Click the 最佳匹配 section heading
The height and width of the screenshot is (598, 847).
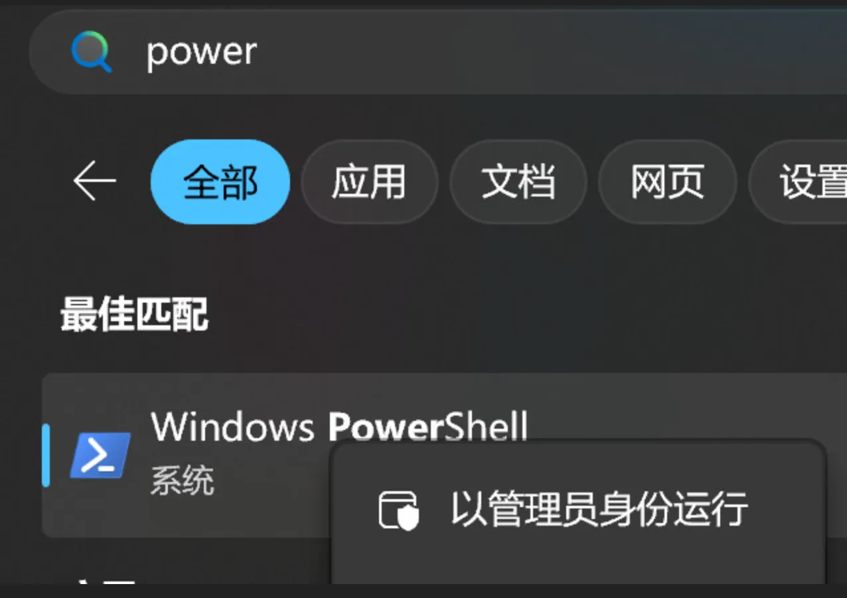134,314
